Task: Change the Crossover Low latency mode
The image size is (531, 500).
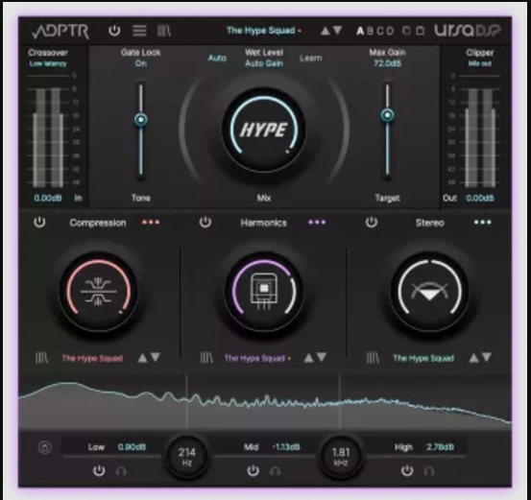Action: pos(48,63)
